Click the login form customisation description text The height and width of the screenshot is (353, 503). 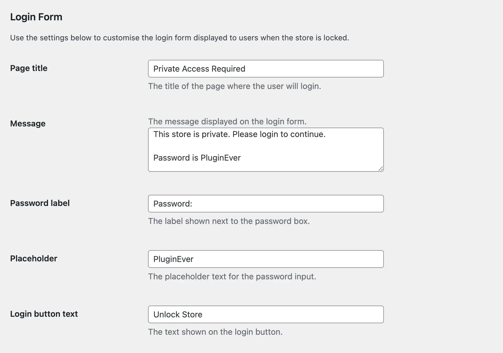pos(180,37)
